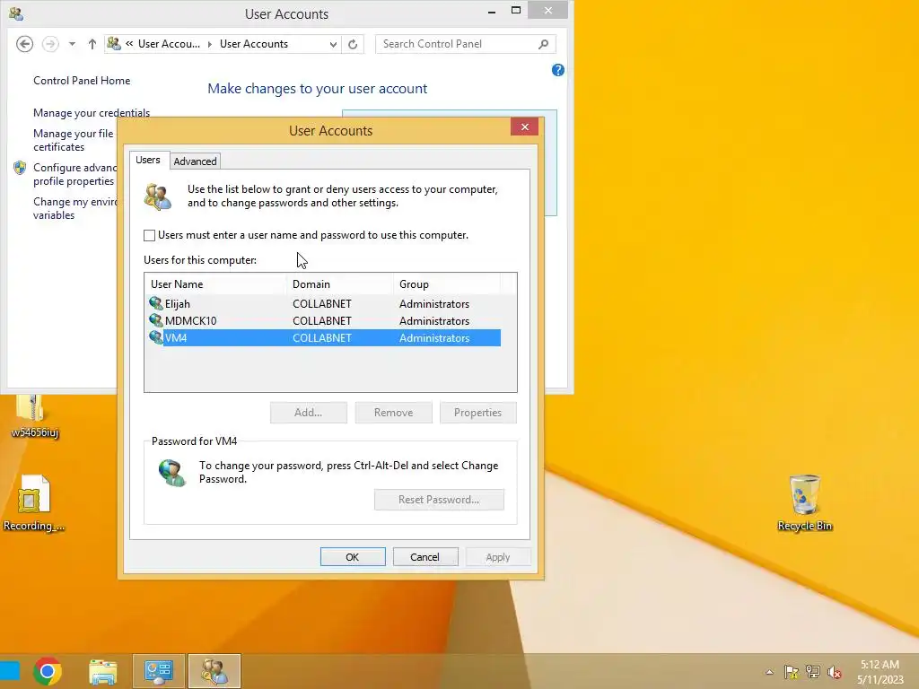The width and height of the screenshot is (919, 689).
Task: Click the MDMCK10 user icon
Action: point(155,320)
